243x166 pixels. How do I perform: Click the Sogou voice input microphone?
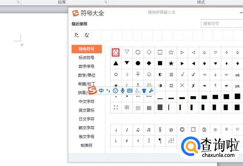tap(123, 90)
